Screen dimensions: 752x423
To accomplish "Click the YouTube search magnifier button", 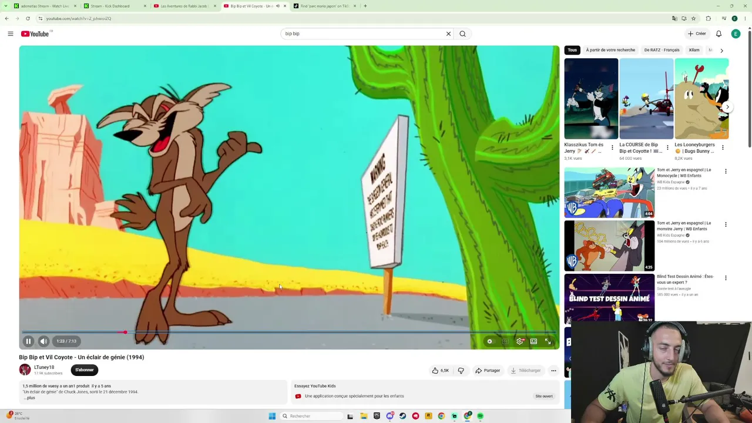I will [x=462, y=33].
